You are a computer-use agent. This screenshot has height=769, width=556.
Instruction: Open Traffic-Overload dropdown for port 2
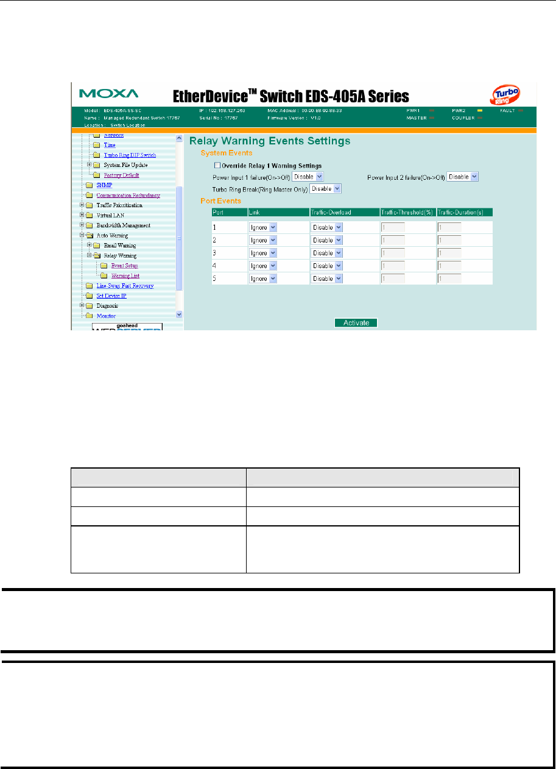click(x=328, y=240)
